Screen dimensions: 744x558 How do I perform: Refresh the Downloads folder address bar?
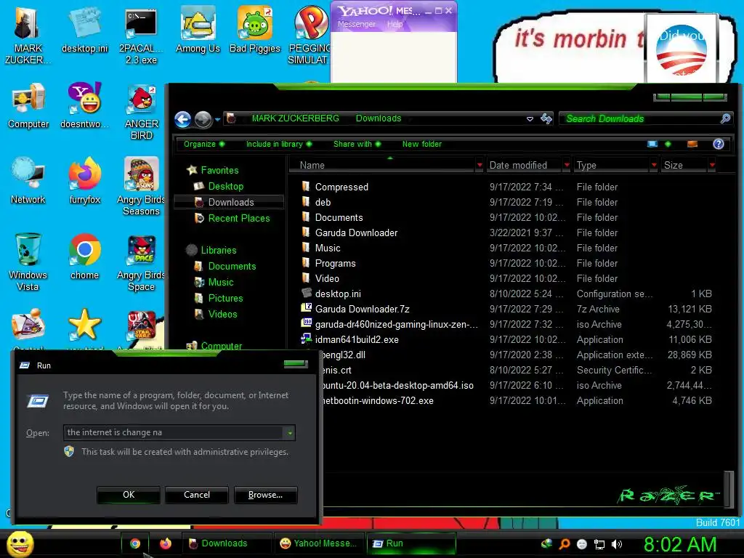coord(546,118)
